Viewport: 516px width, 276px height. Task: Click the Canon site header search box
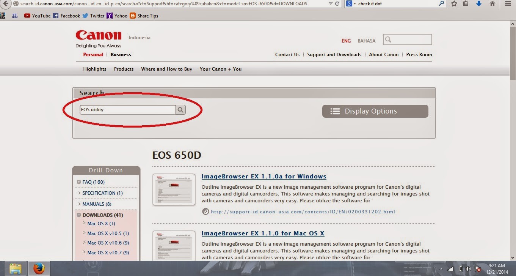408,39
